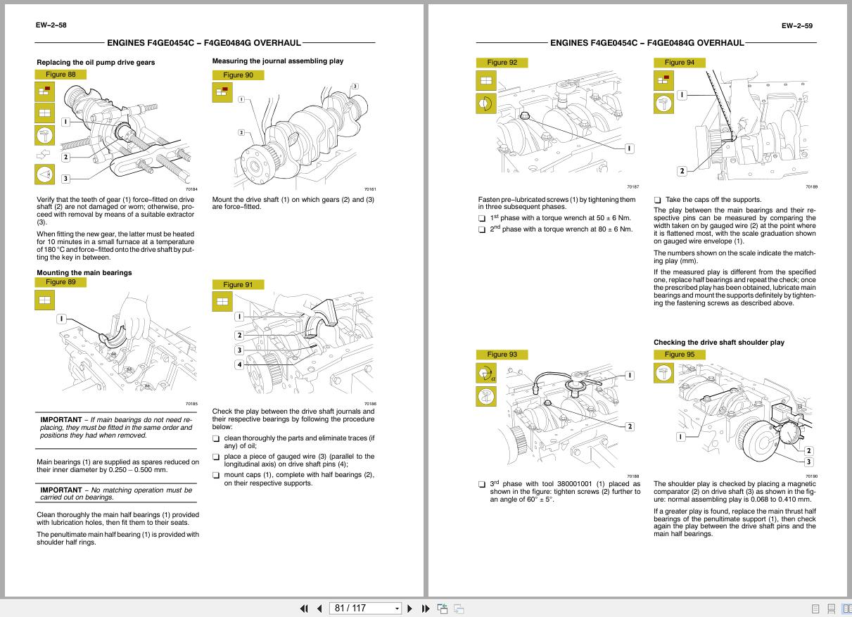Check the 'clean thoroughly the parts' box
Viewport: 852px width, 617px height.
215,440
